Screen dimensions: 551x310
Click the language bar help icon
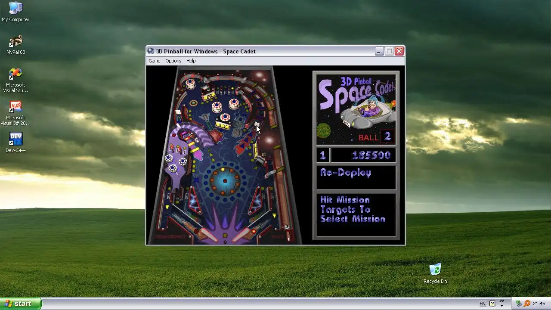pos(492,304)
